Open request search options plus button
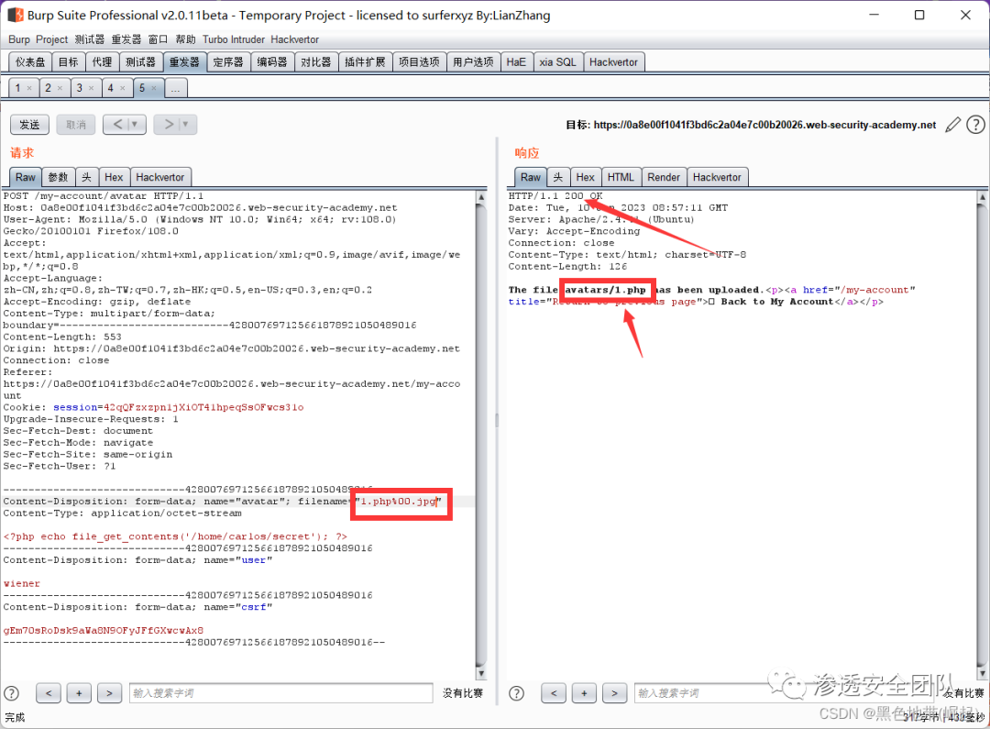Screen dimensions: 990x729 point(79,693)
